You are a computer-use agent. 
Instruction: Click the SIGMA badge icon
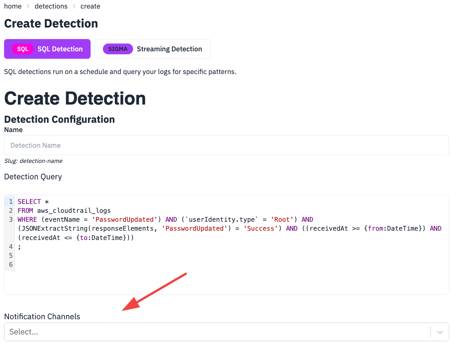(x=118, y=49)
